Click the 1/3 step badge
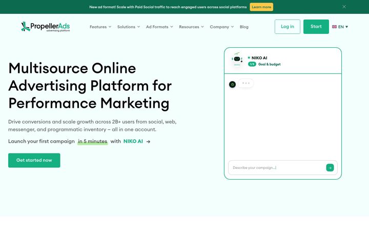 tap(252, 64)
